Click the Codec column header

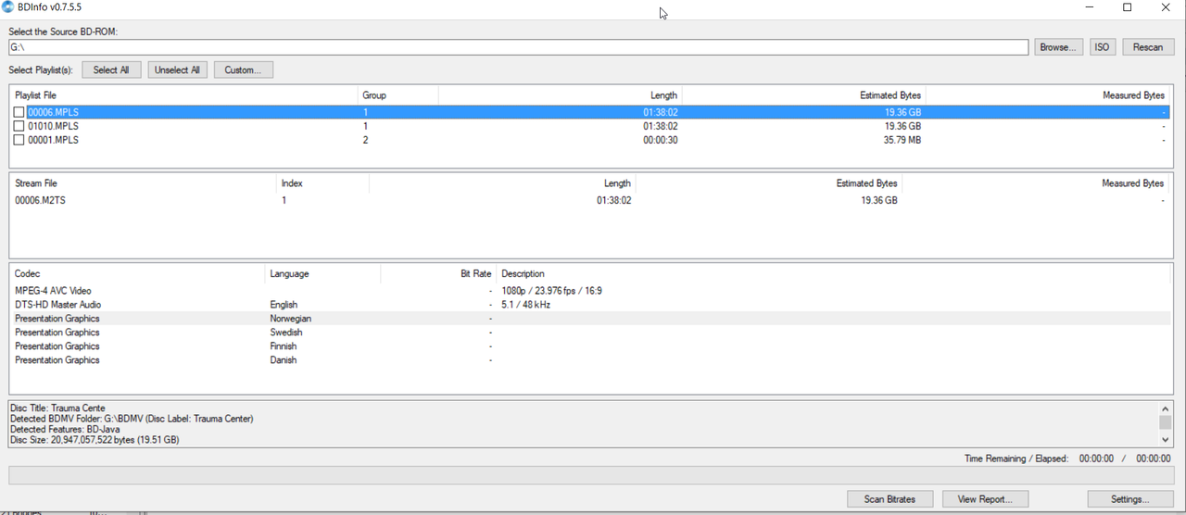pos(137,274)
